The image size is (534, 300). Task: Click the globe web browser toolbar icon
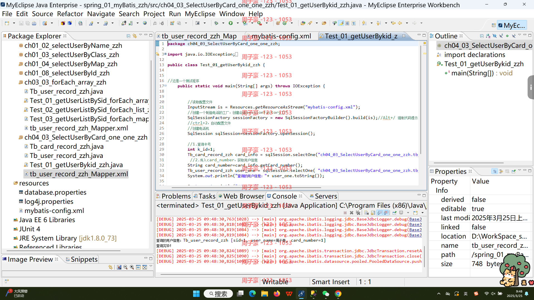(145, 23)
